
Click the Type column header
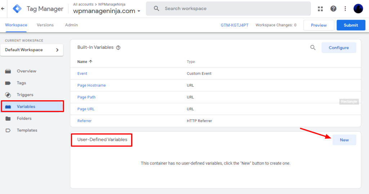coord(191,62)
